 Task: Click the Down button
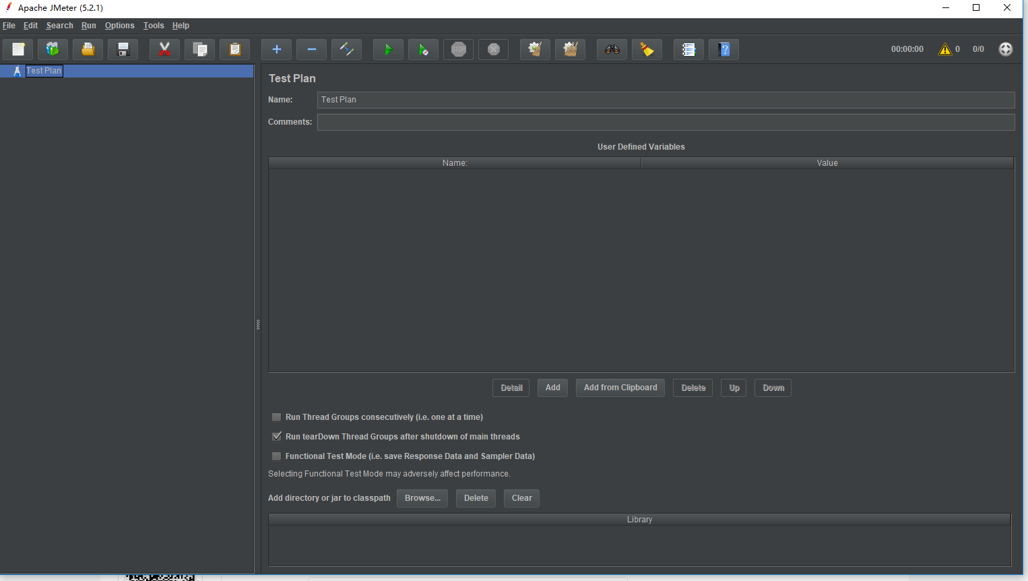773,388
